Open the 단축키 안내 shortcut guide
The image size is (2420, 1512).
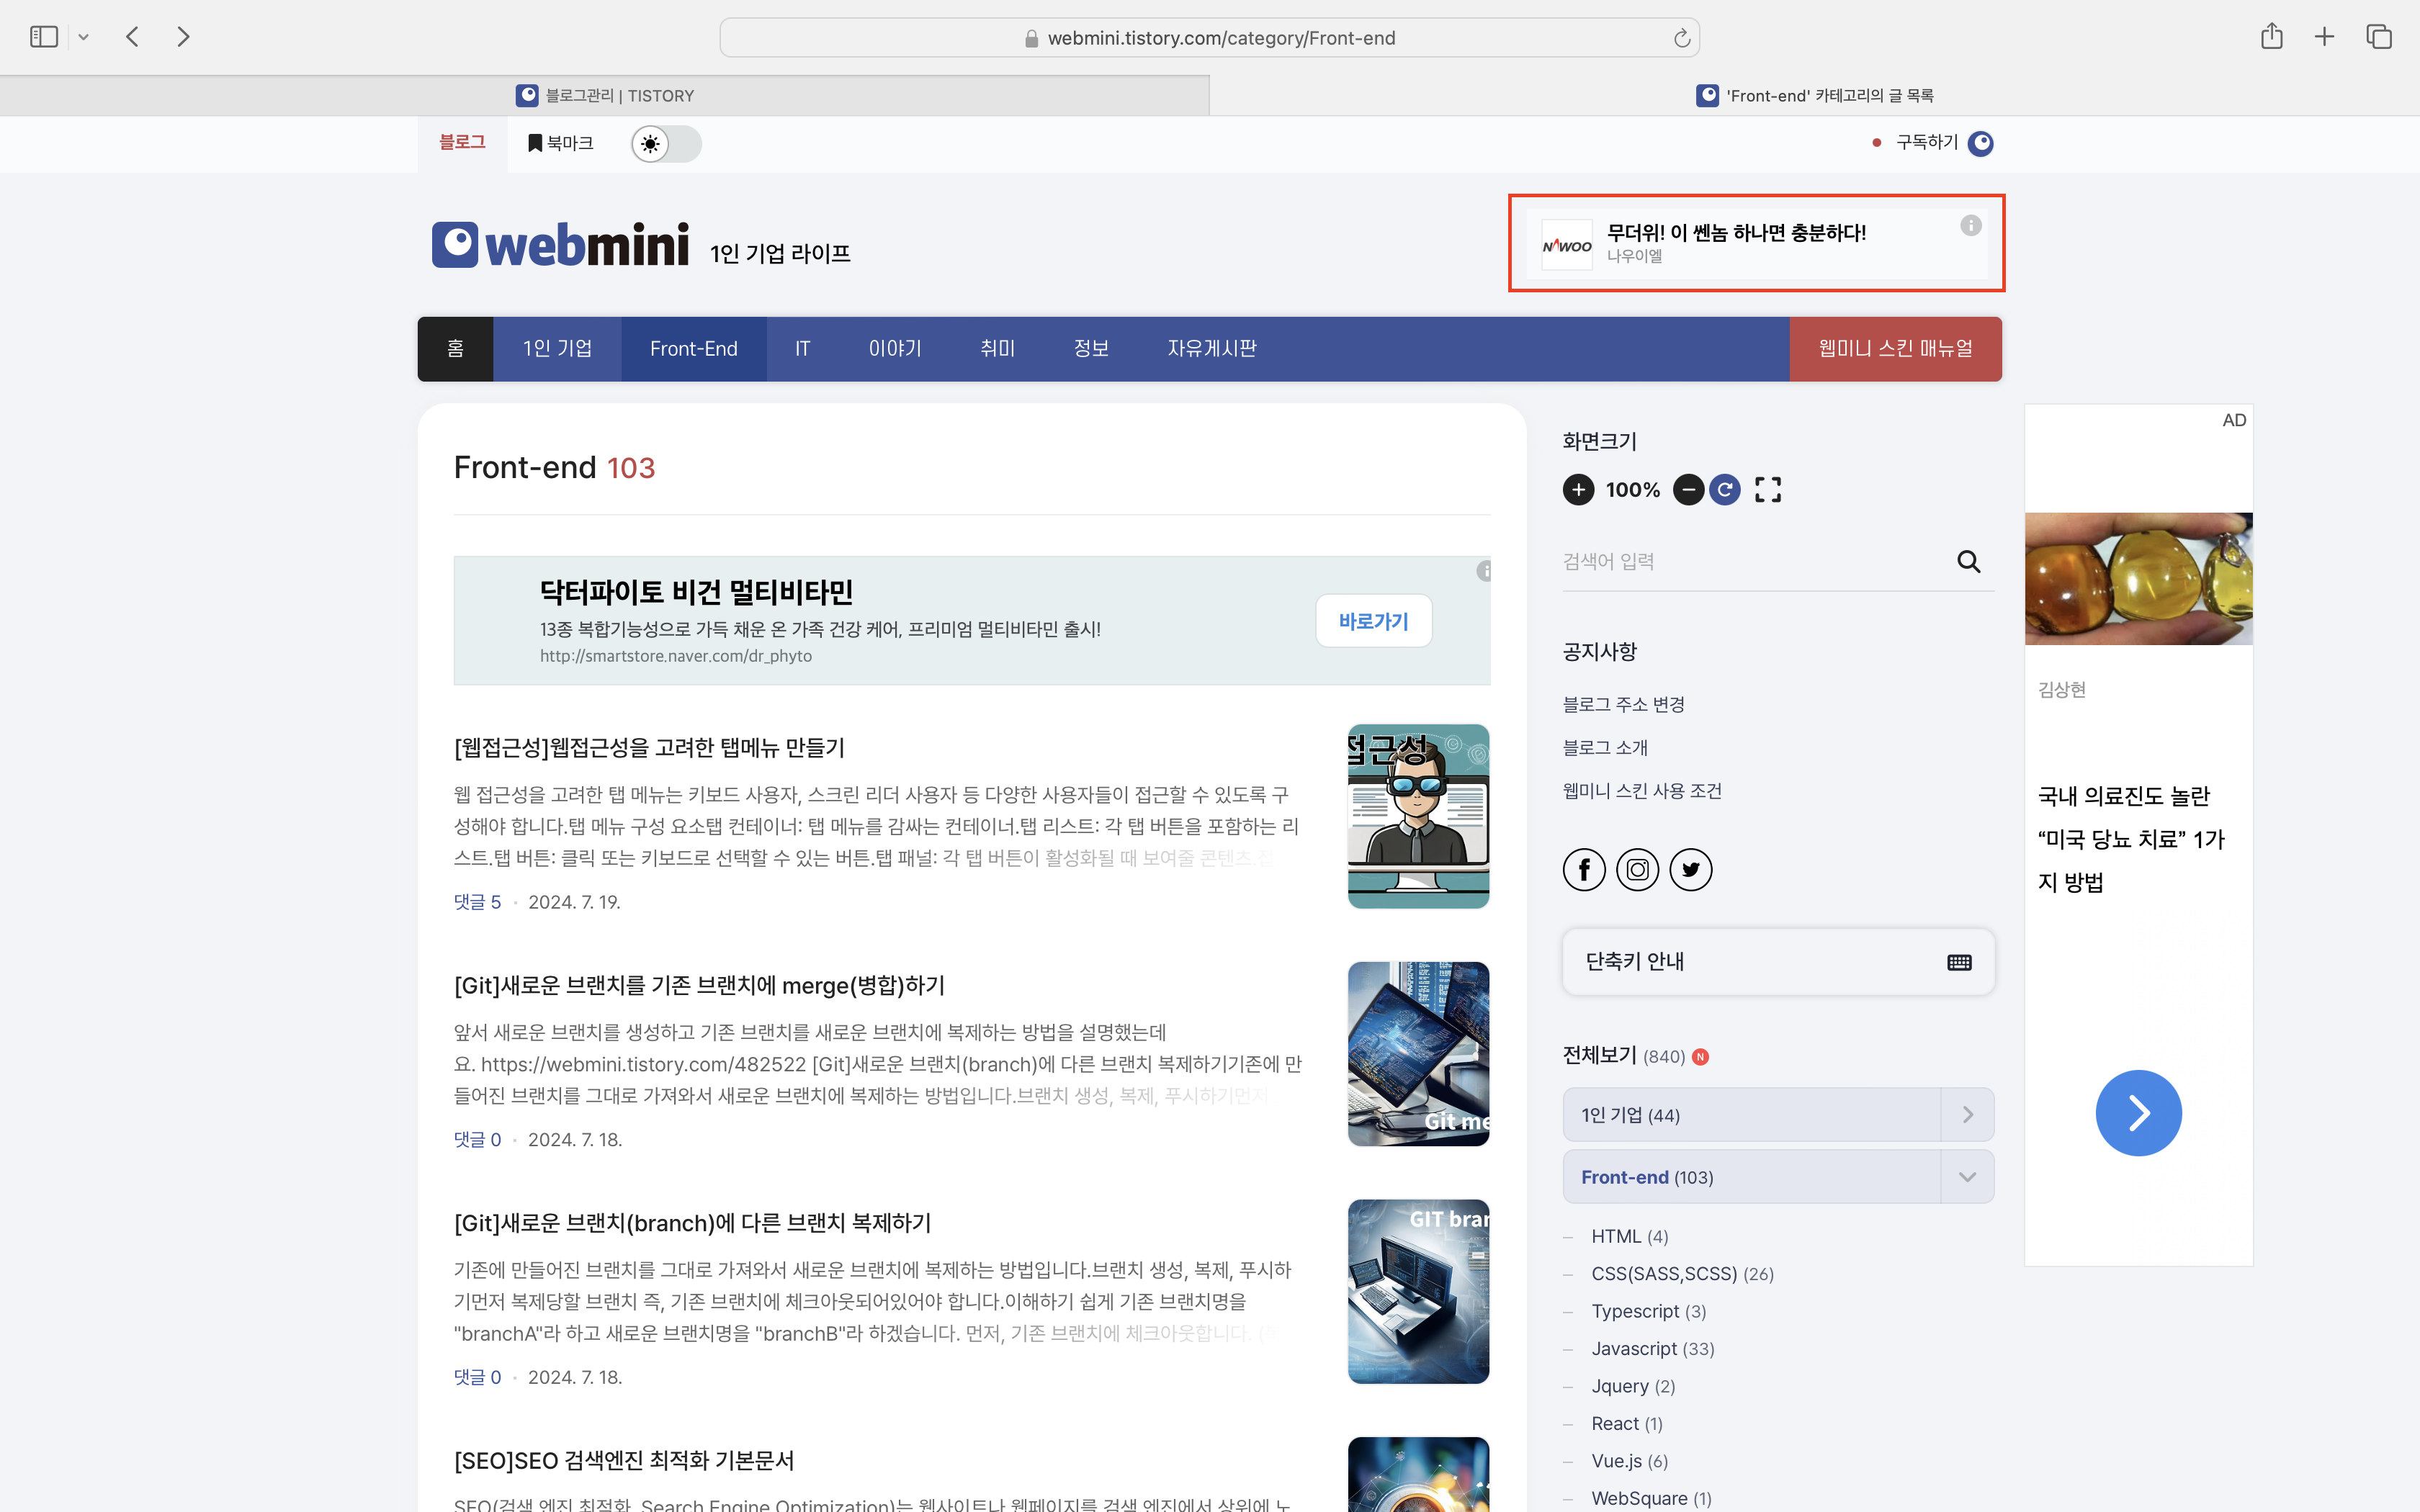[1777, 962]
